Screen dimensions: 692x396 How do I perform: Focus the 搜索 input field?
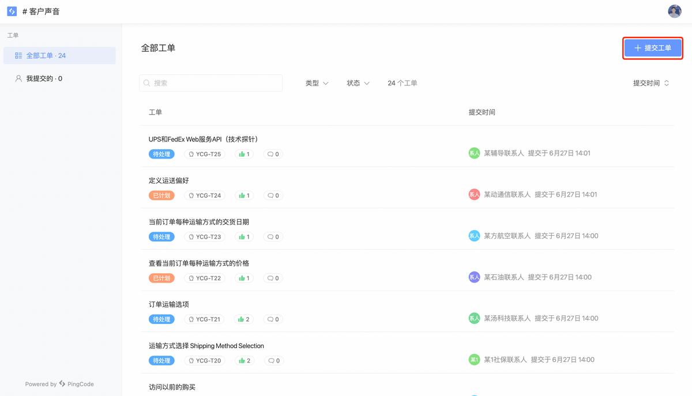point(211,83)
